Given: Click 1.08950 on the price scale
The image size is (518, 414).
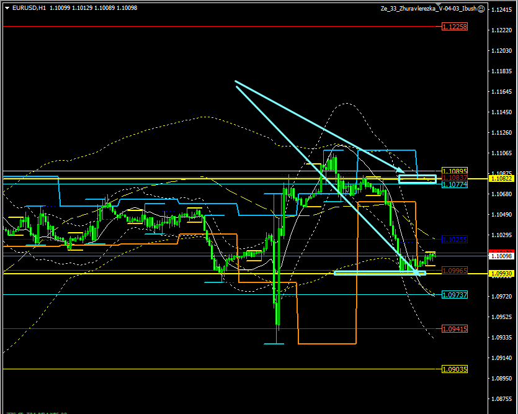Looking at the screenshot, I should (x=502, y=379).
